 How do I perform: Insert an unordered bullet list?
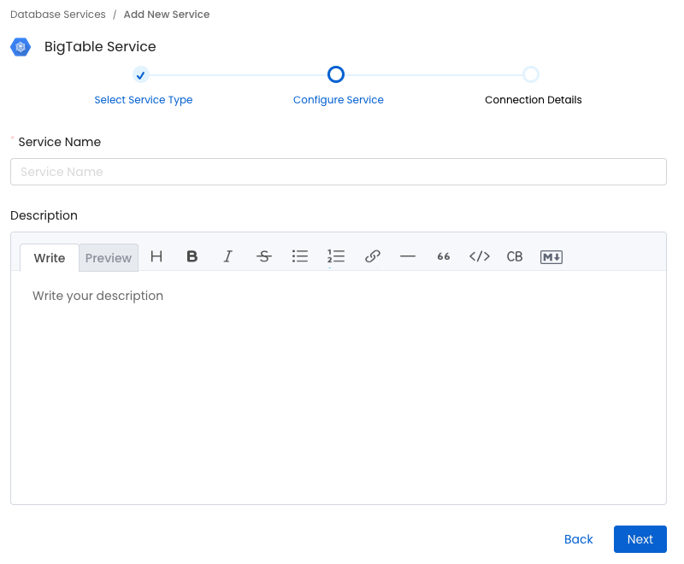pyautogui.click(x=300, y=256)
